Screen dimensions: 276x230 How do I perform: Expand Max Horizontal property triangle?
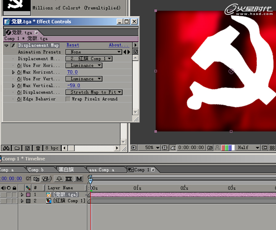(x=13, y=72)
